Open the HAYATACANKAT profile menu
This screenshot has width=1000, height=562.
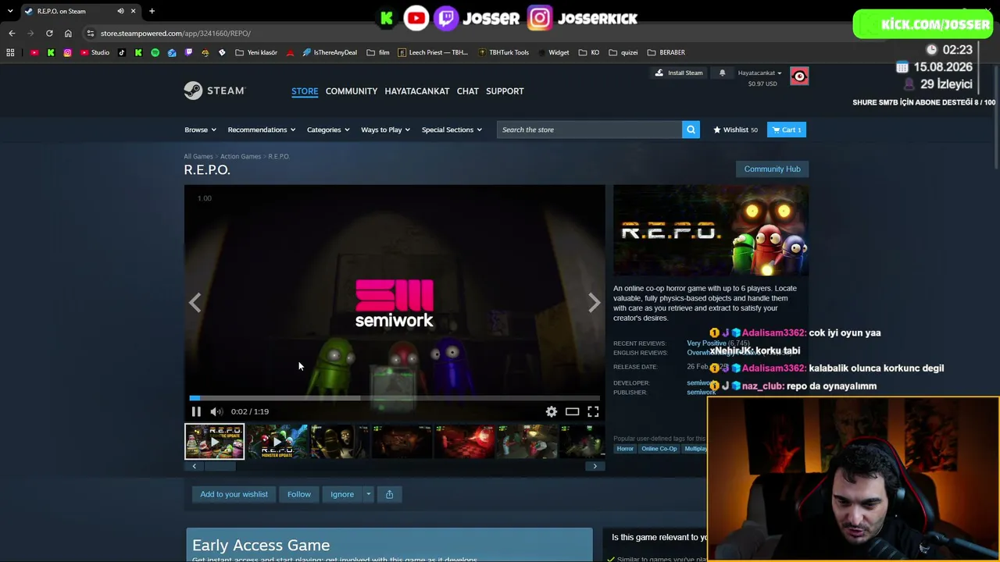point(417,91)
